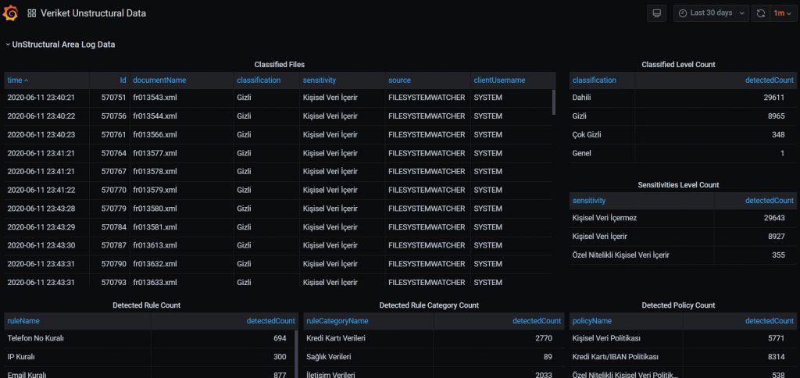Click Kişisel Veri İçermez sensitivity row

683,218
